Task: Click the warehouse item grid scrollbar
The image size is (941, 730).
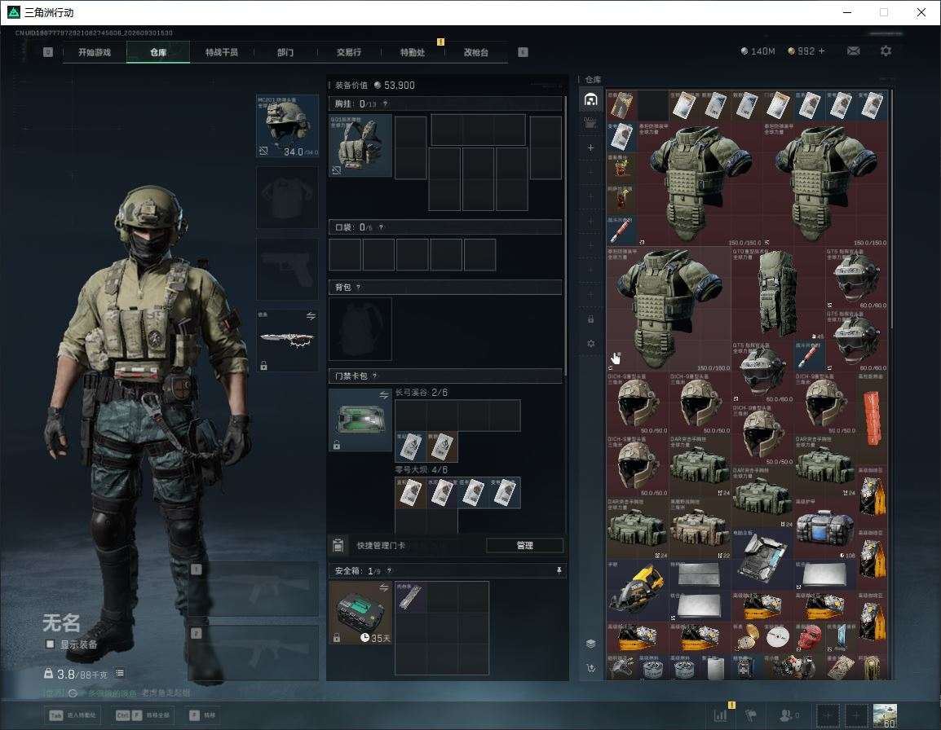Action: pyautogui.click(x=891, y=209)
